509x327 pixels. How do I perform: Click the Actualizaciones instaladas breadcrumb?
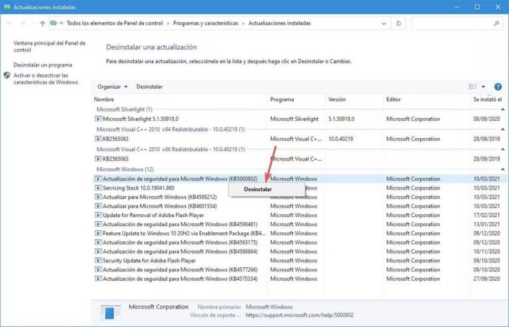pyautogui.click(x=280, y=23)
